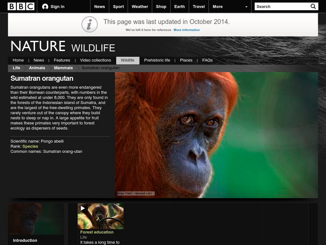Click the 'This page was last updated' banner text

pos(167,22)
